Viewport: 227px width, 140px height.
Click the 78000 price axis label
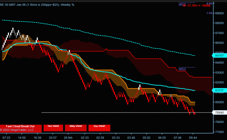[x=219, y=122]
